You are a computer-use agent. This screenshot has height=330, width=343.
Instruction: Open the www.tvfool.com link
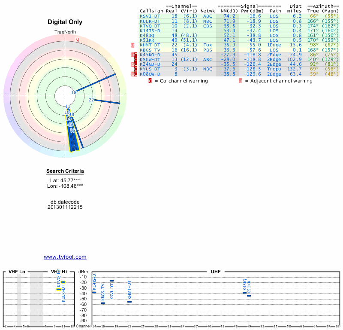65,257
